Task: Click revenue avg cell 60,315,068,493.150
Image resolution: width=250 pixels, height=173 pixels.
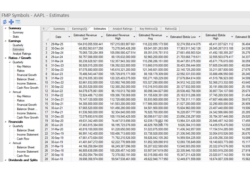Action: [x=153, y=155]
